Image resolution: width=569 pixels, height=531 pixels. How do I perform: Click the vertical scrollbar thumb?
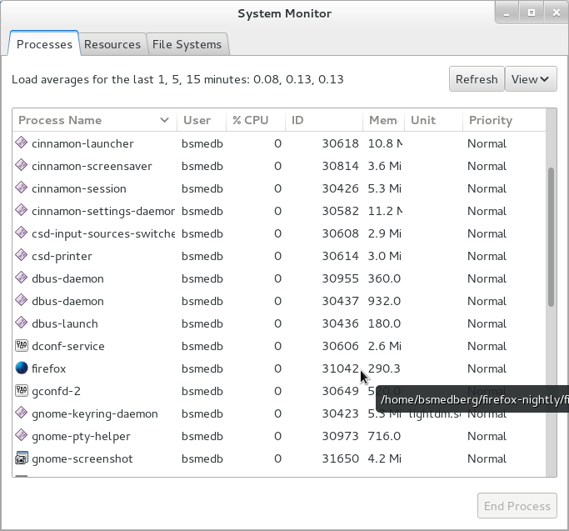click(552, 237)
